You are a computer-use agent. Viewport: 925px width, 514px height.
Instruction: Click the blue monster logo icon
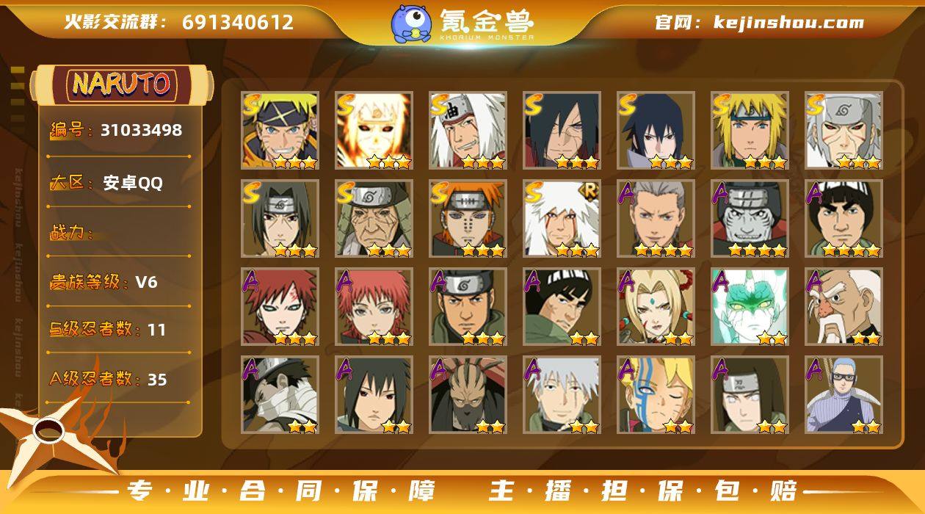point(411,23)
